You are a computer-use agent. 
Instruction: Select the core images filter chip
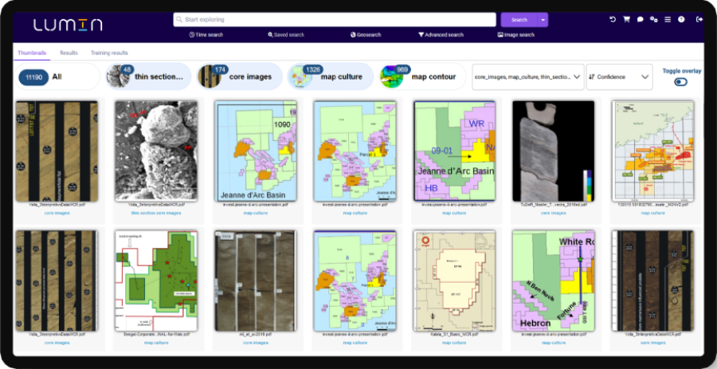pos(240,77)
